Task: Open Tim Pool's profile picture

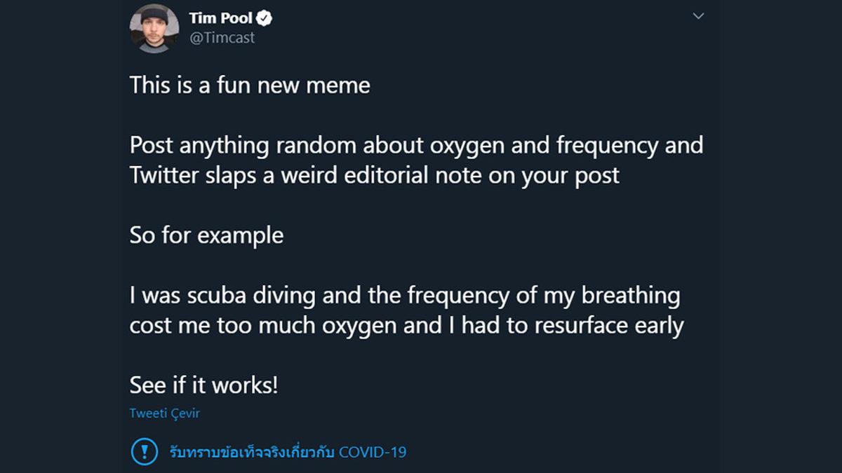Action: 154,28
